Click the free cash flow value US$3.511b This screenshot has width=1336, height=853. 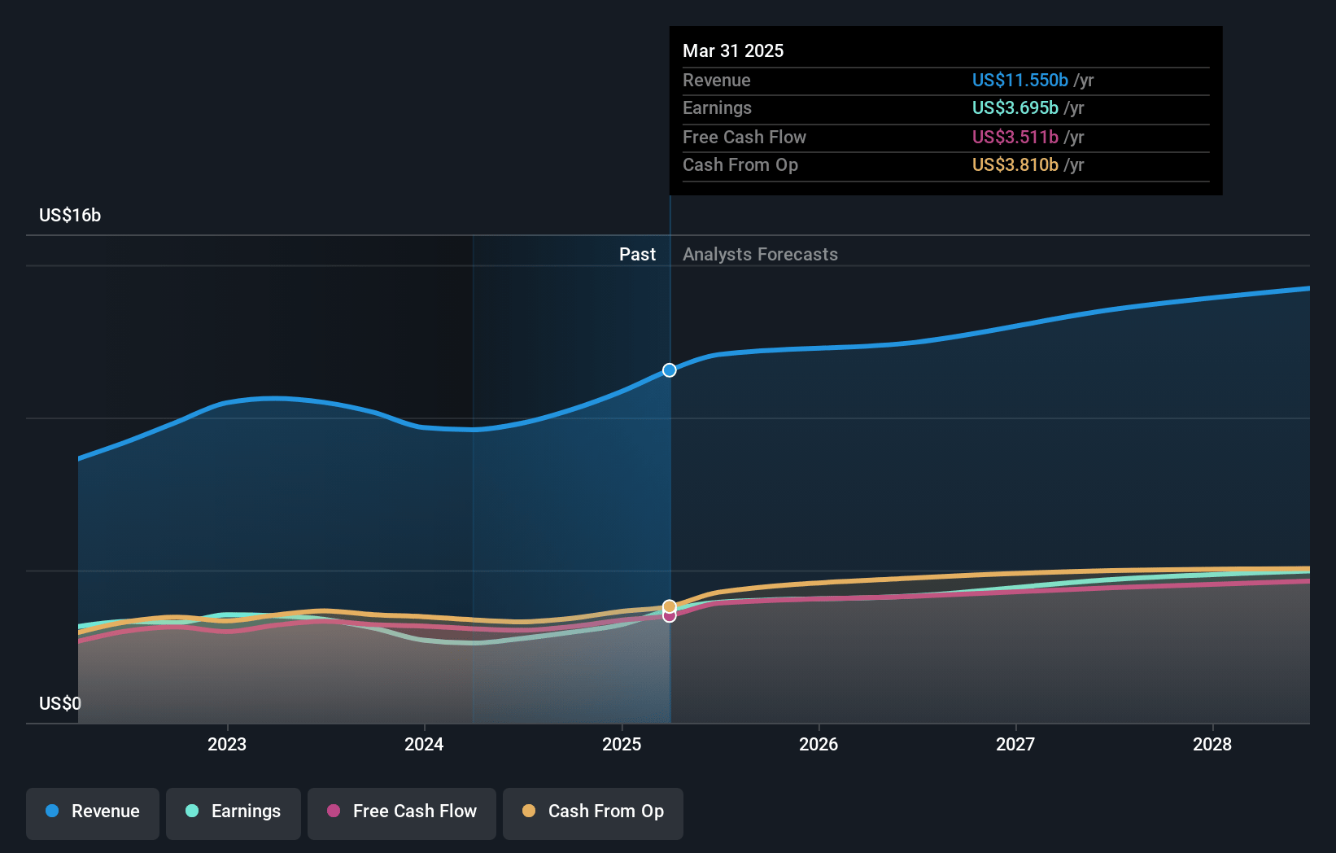[x=1015, y=137]
